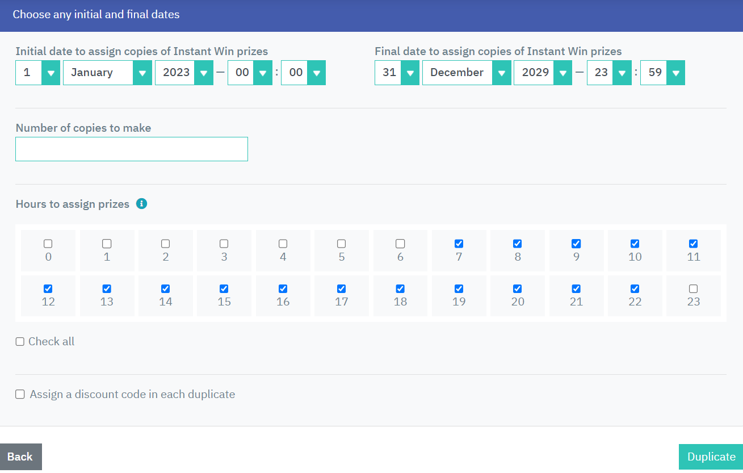Open the final day dropdown showing 31
This screenshot has height=473, width=743.
397,73
